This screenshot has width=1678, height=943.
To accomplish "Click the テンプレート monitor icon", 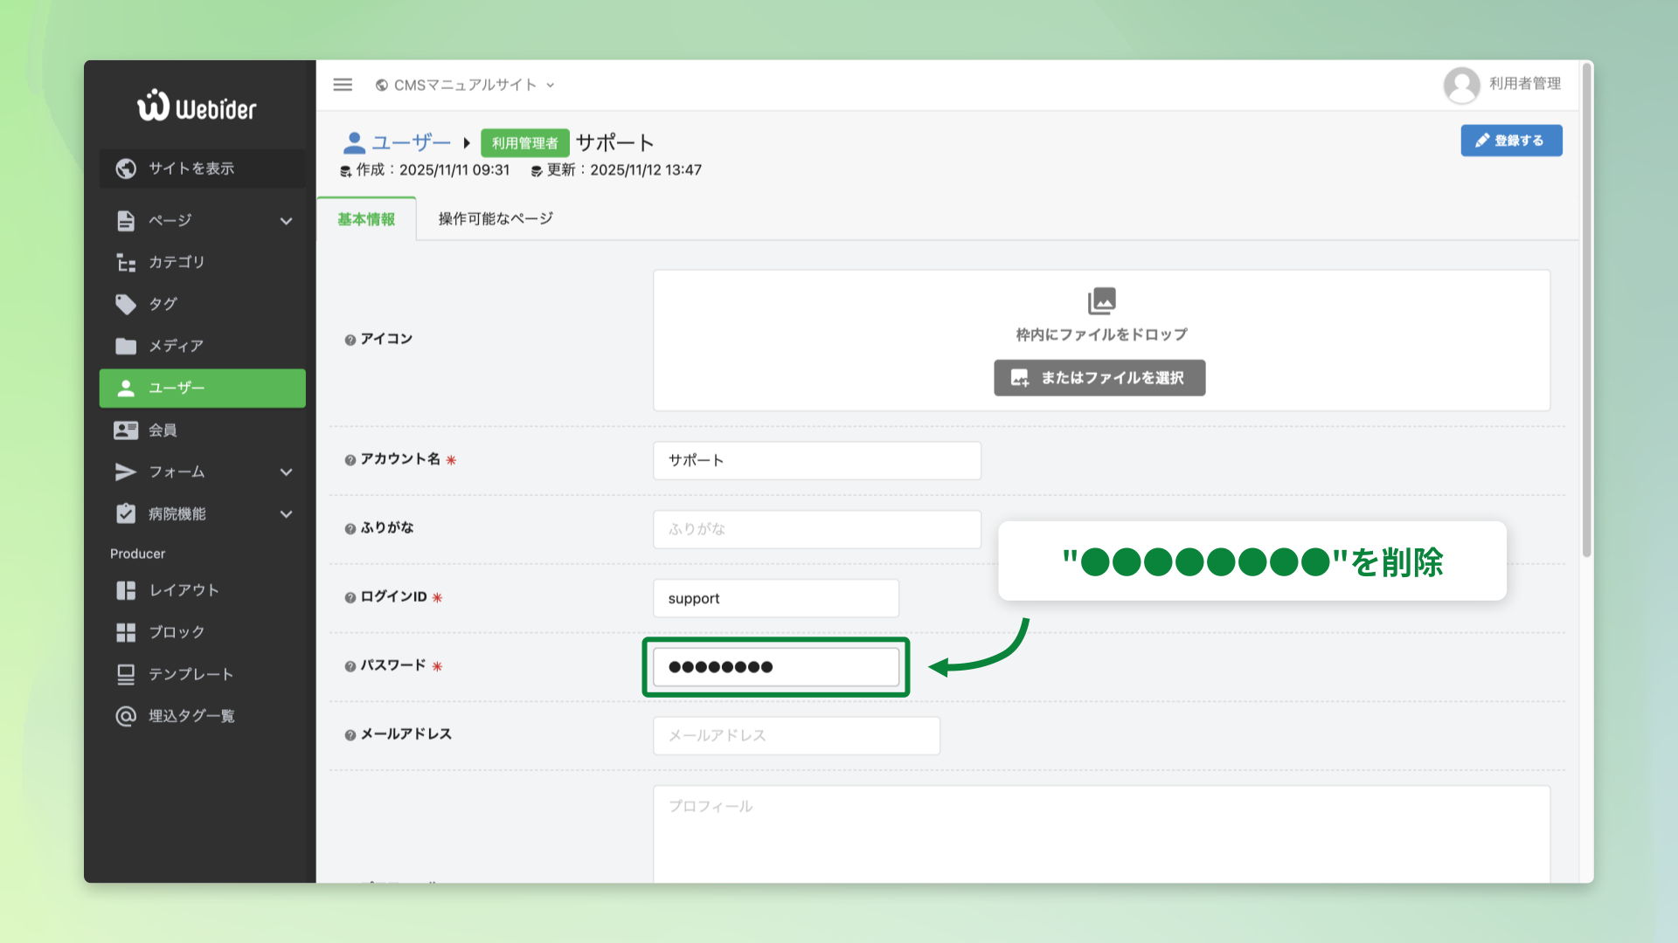I will [126, 675].
